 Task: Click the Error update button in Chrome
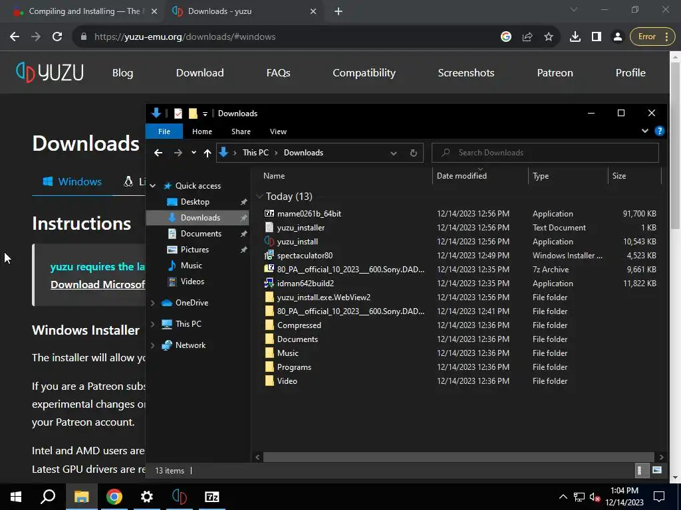652,37
